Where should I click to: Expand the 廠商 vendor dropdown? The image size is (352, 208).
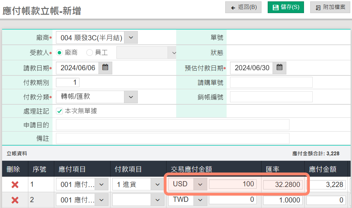pyautogui.click(x=131, y=38)
